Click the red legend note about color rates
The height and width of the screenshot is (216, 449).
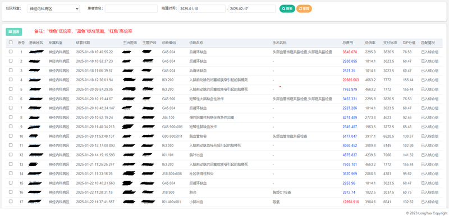[83, 31]
